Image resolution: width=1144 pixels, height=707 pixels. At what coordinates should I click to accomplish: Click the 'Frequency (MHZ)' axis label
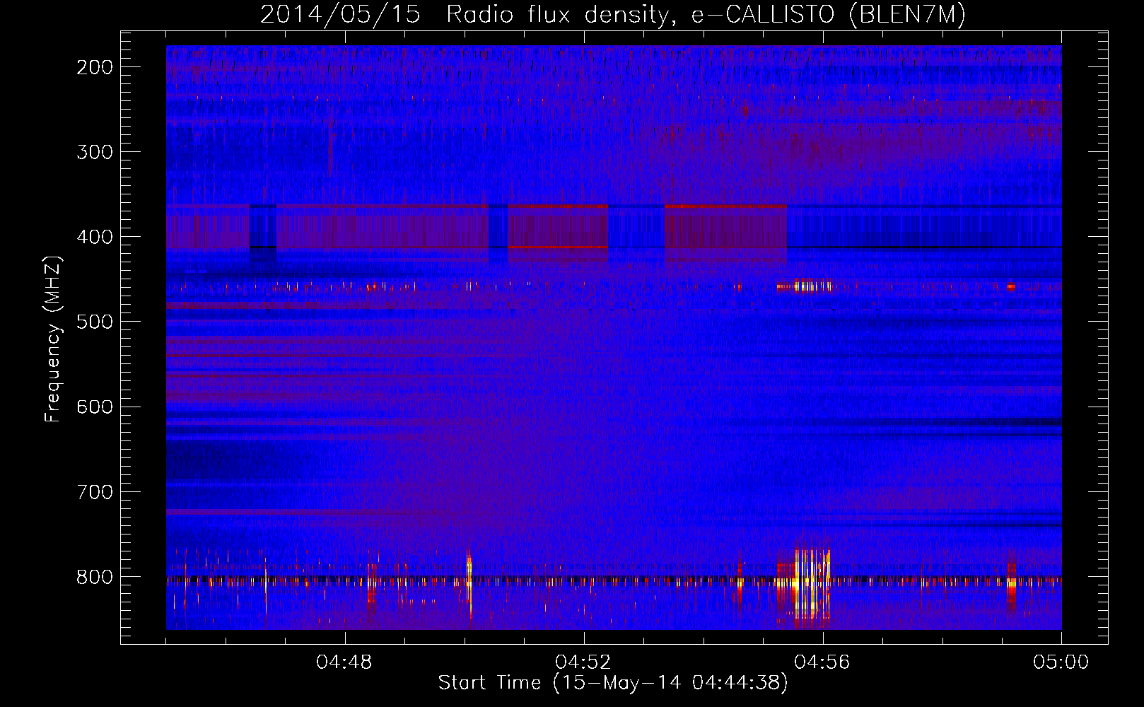coord(53,339)
